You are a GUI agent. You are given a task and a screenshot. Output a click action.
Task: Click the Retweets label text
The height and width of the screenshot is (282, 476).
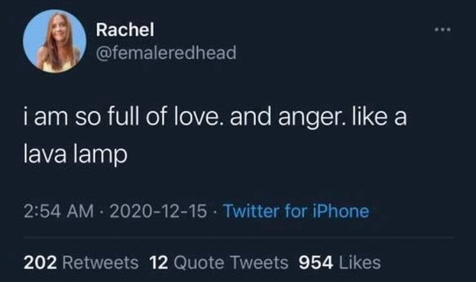point(101,263)
